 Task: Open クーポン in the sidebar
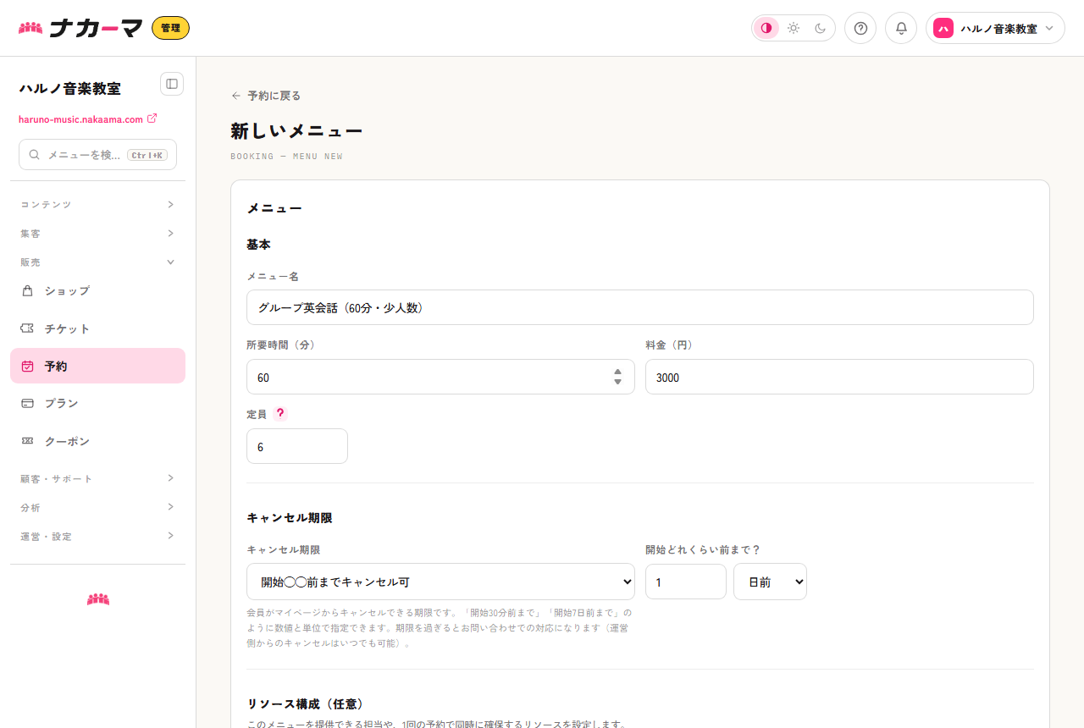click(97, 441)
